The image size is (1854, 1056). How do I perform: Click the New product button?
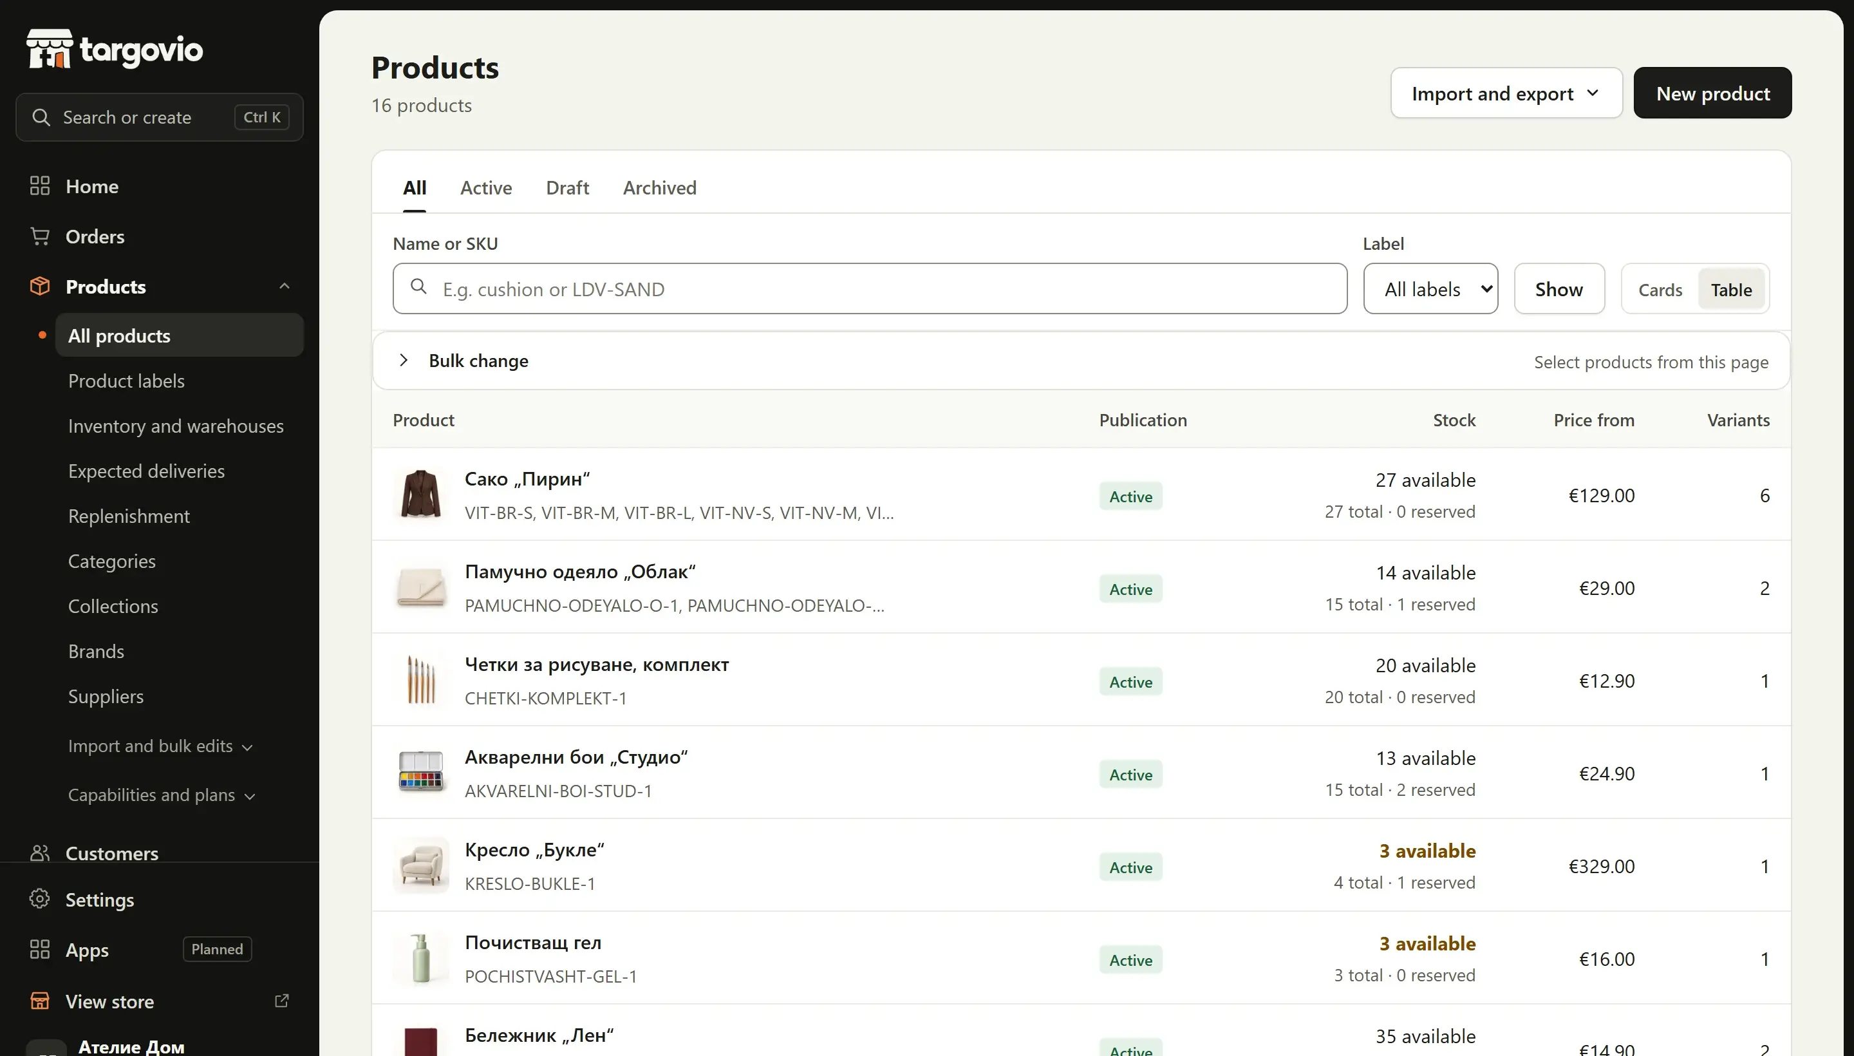1712,93
